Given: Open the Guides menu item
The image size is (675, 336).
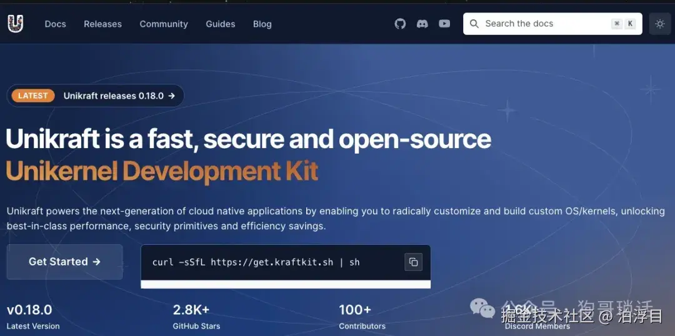Looking at the screenshot, I should 221,24.
